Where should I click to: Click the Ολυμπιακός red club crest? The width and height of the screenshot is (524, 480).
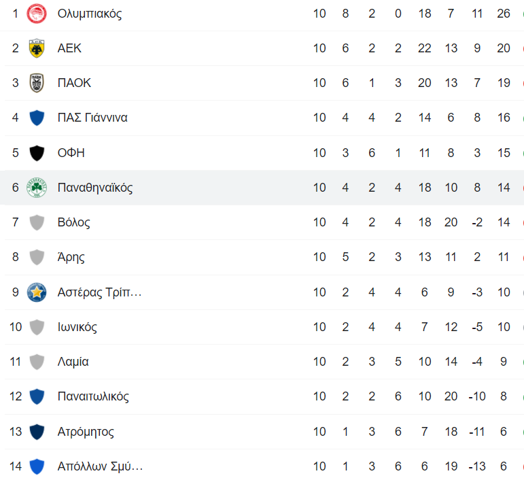pos(37,14)
